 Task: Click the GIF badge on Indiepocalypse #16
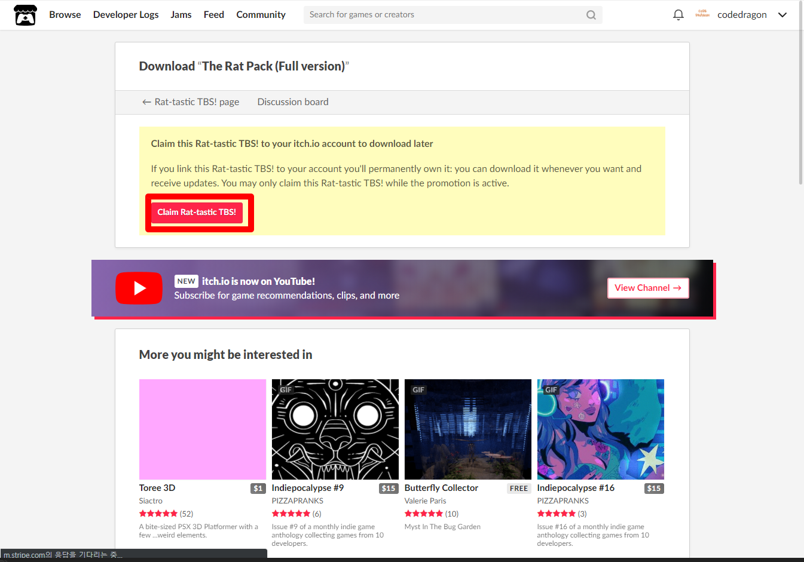pos(551,389)
